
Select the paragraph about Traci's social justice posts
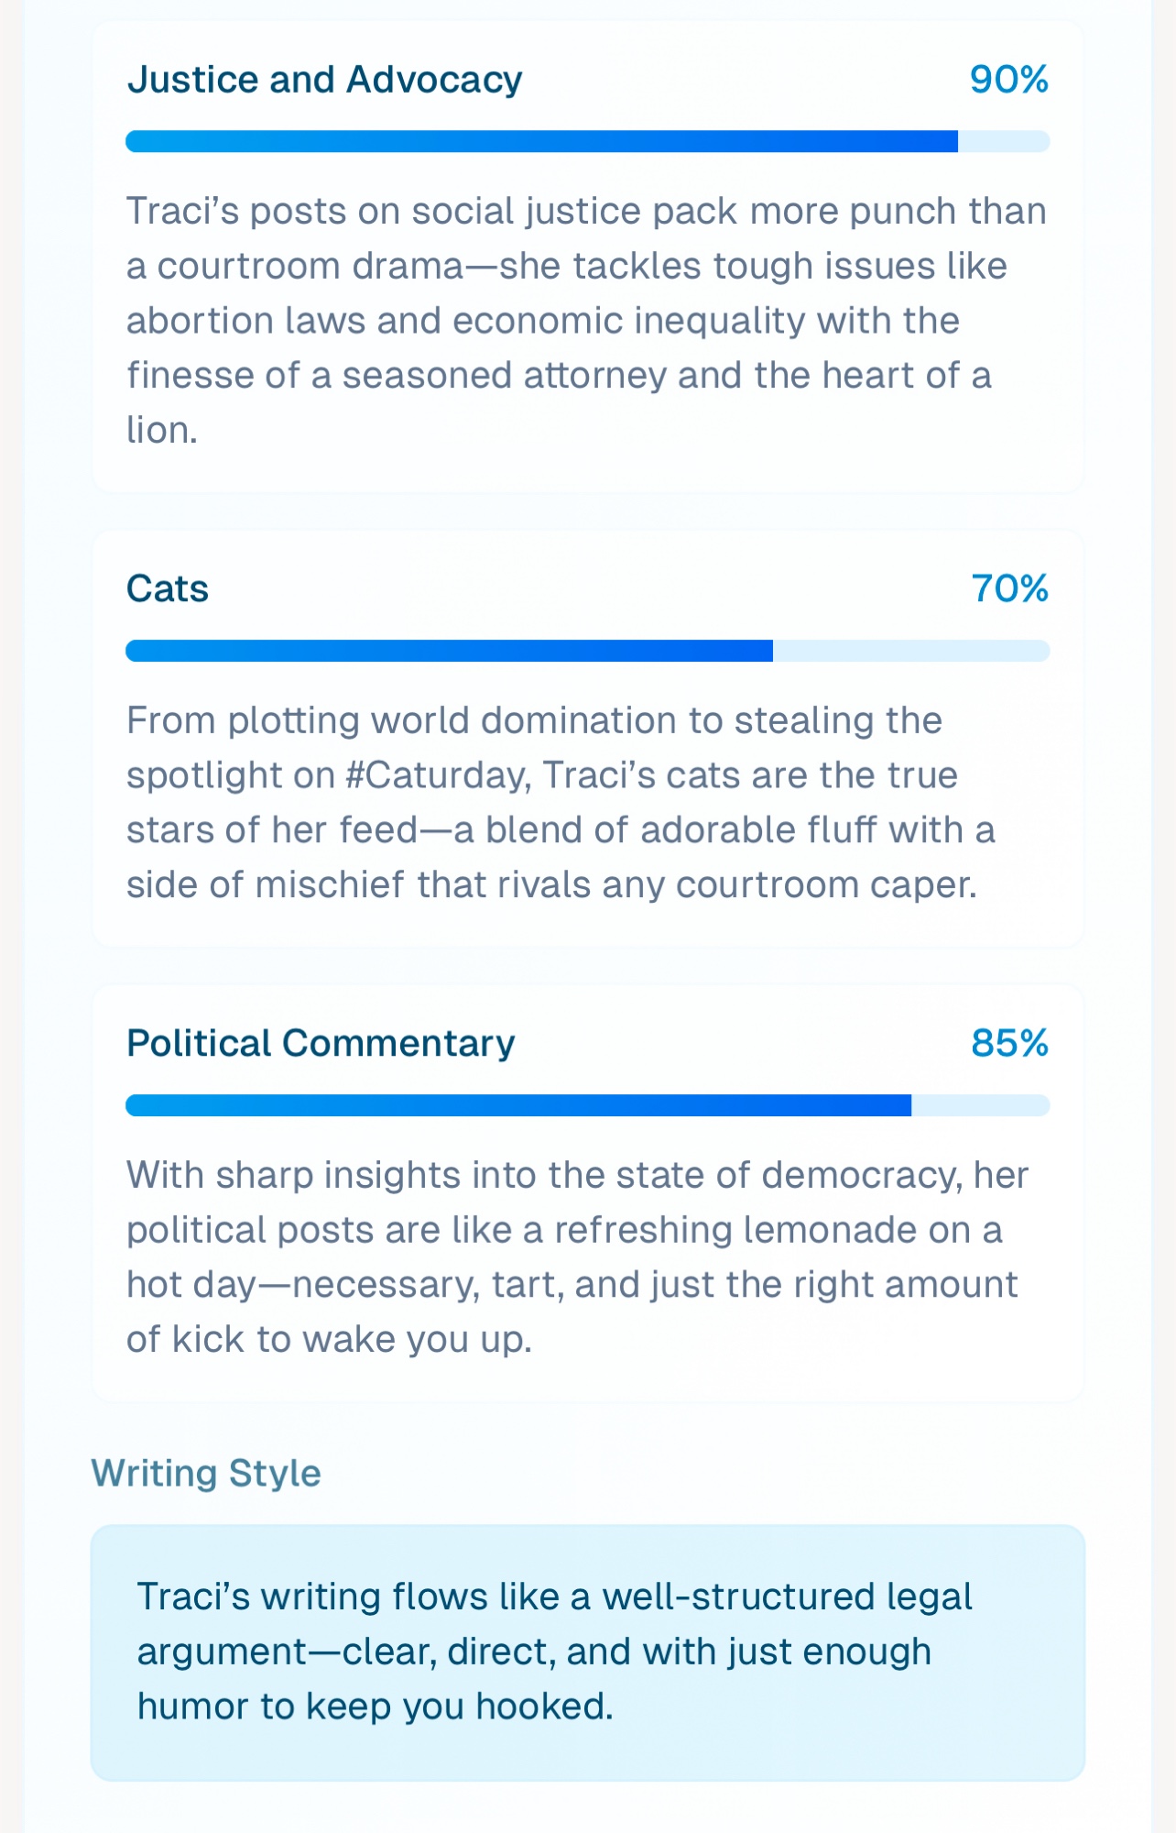coord(586,320)
